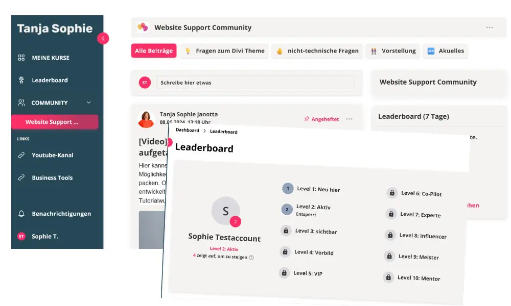Click Leaderboard breadcrumb item

coord(224,132)
